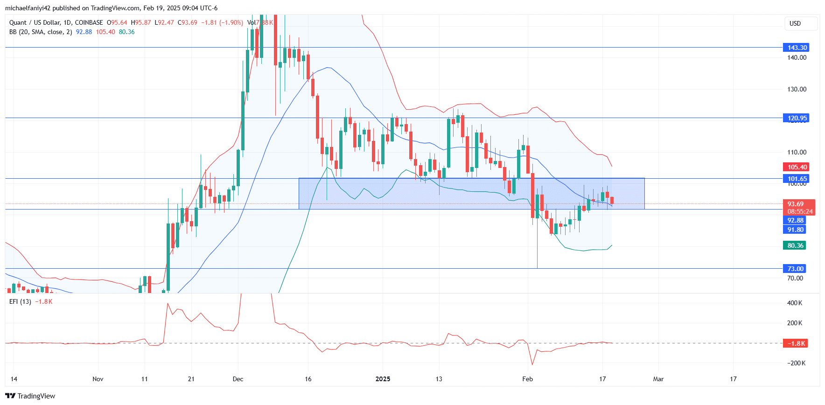This screenshot has width=825, height=405.
Task: Click the 92.88 basis value in BB legend
Action: point(84,32)
